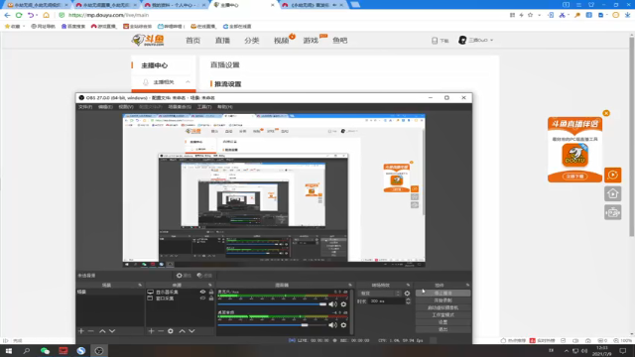This screenshot has height=357, width=635.
Task: Click the robot icon on right sidebar
Action: [x=613, y=212]
